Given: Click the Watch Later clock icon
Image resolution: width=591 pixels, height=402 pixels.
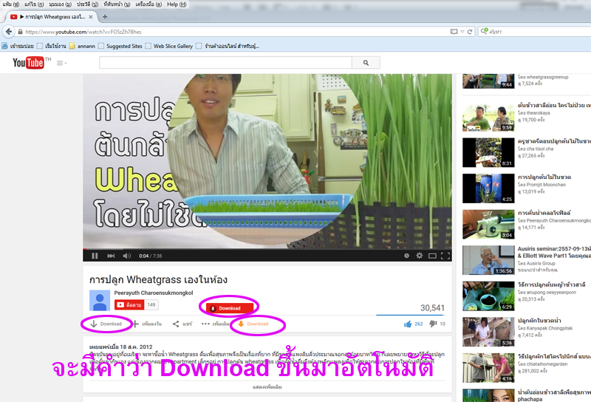Looking at the screenshot, I should coord(406,256).
